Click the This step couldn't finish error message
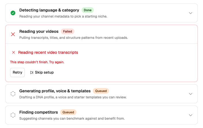The width and height of the screenshot is (203, 128). pos(37,62)
